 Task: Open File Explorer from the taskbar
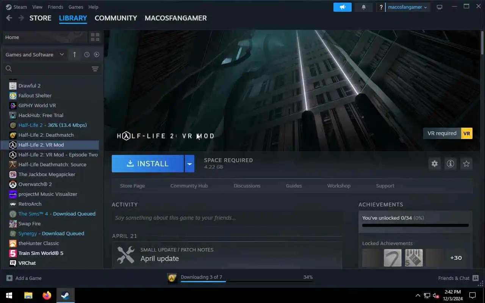coord(28,295)
